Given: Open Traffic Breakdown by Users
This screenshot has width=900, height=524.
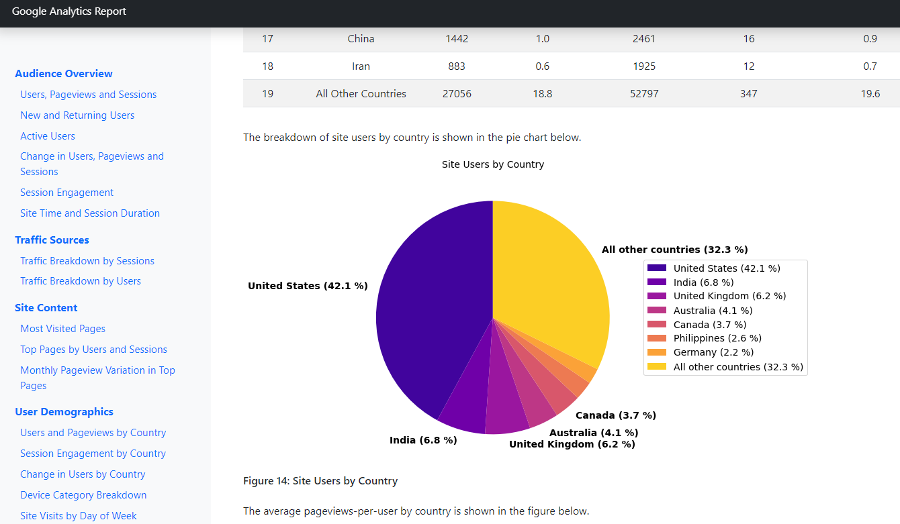Looking at the screenshot, I should [x=81, y=281].
